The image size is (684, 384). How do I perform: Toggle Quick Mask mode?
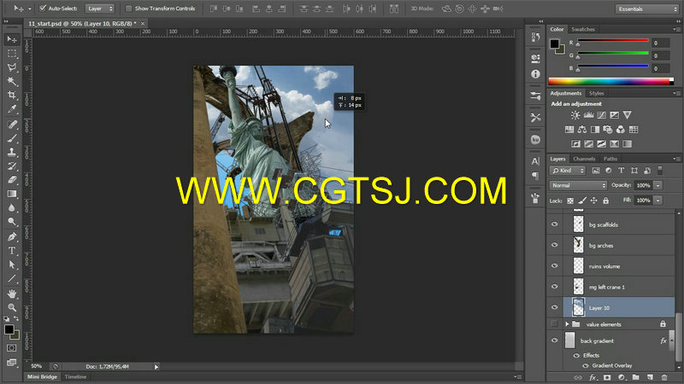[x=12, y=348]
